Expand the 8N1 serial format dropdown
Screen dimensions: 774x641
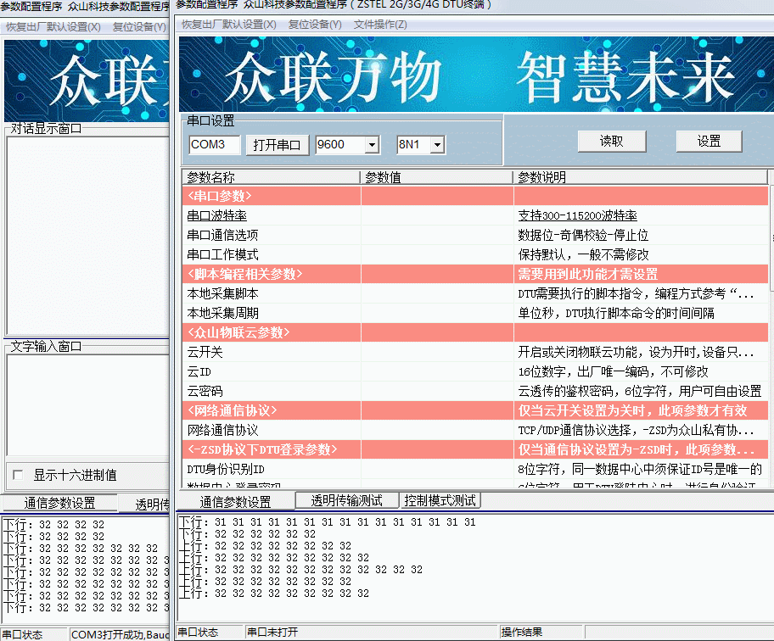tap(437, 145)
